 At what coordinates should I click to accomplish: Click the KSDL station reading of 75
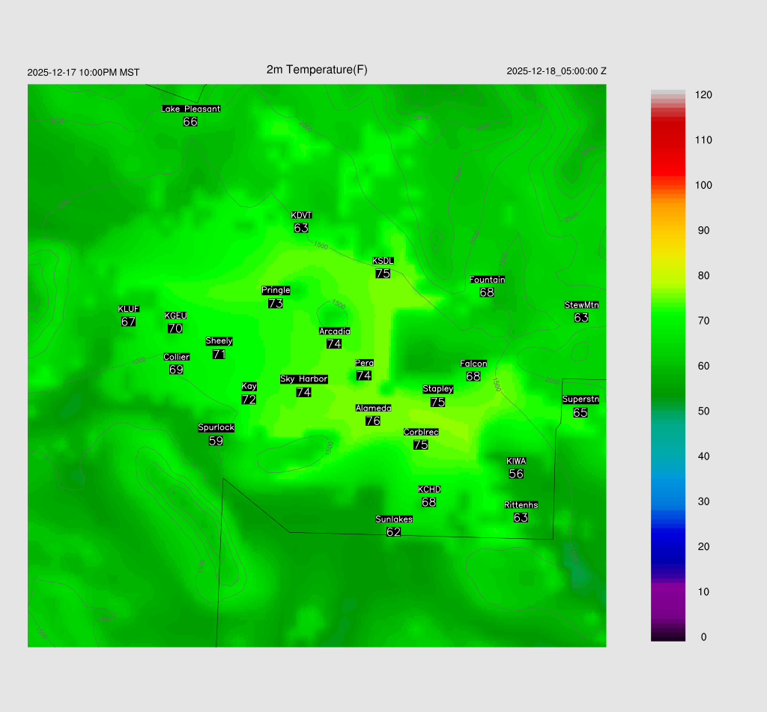tap(383, 274)
